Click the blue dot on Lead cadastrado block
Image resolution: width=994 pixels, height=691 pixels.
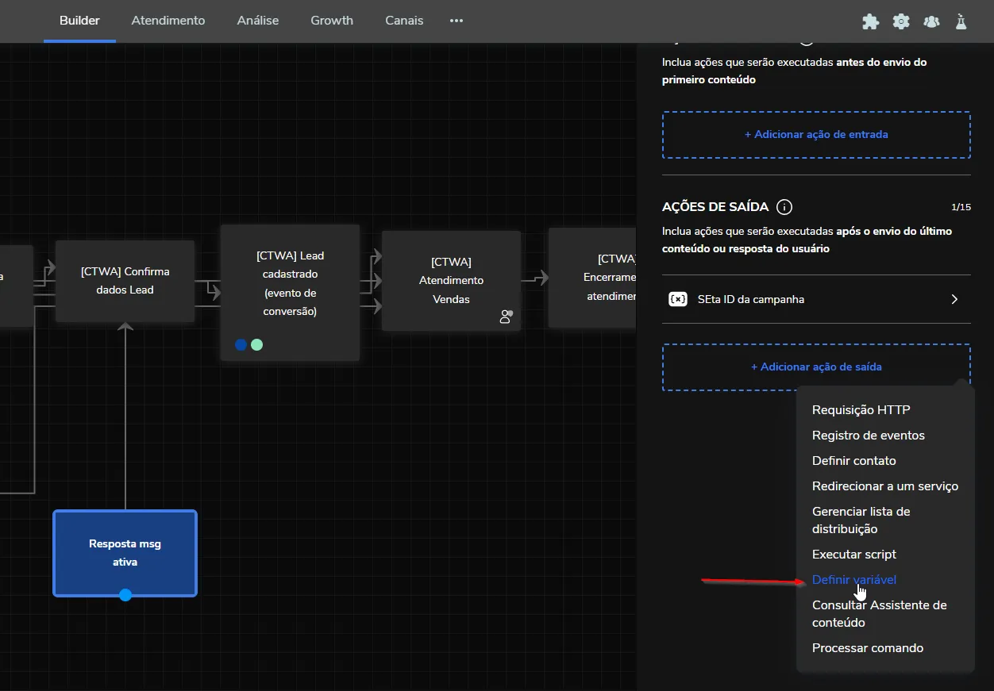coord(241,344)
